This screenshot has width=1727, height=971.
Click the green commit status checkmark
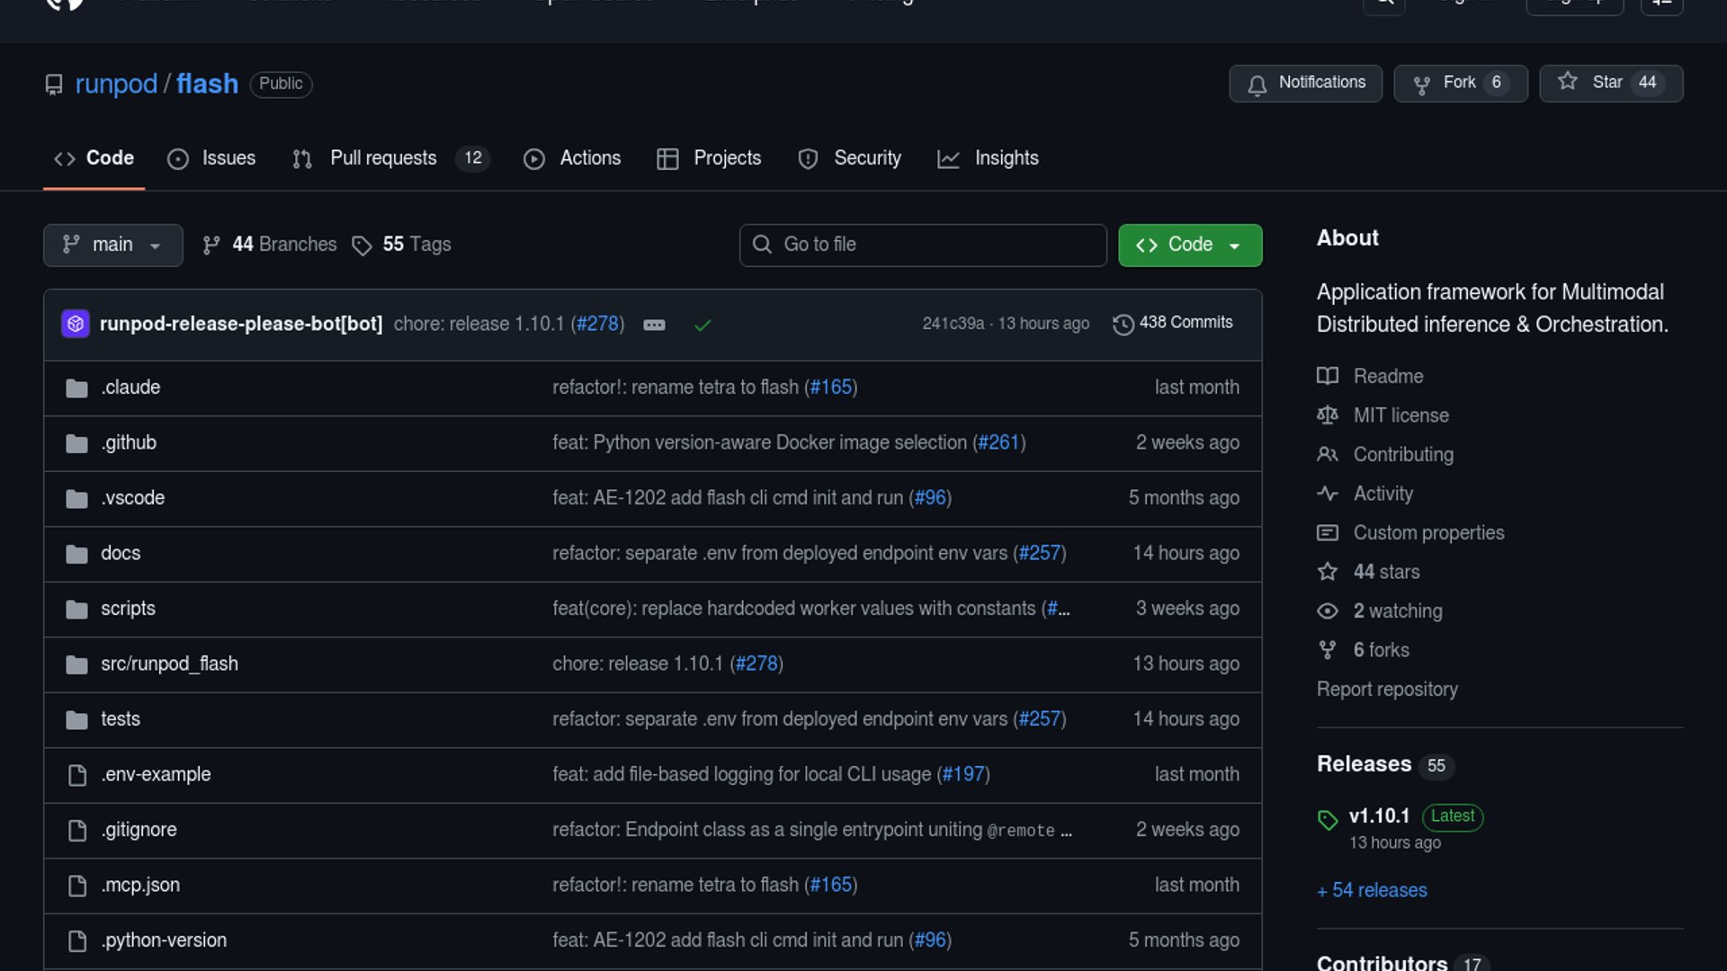coord(702,325)
